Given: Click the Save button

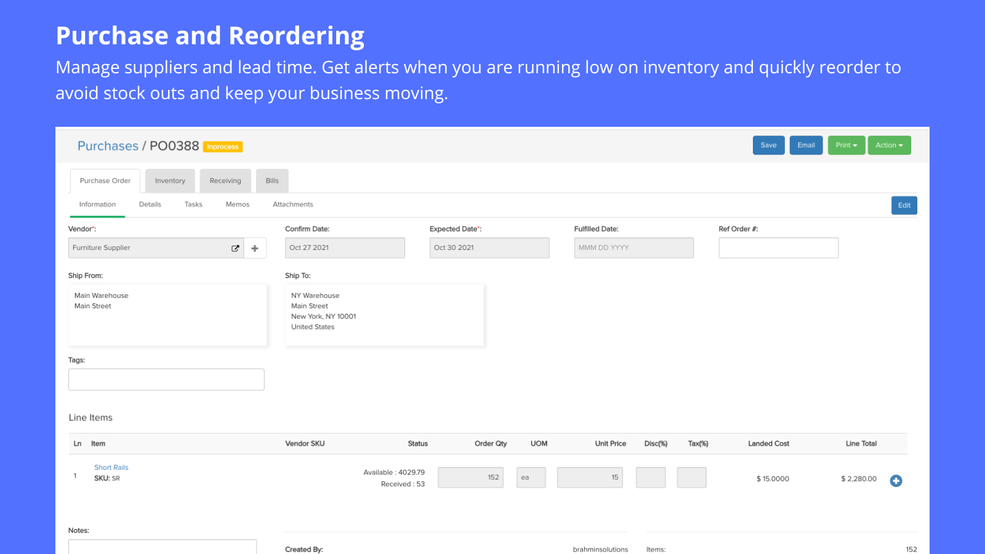Looking at the screenshot, I should pyautogui.click(x=768, y=145).
